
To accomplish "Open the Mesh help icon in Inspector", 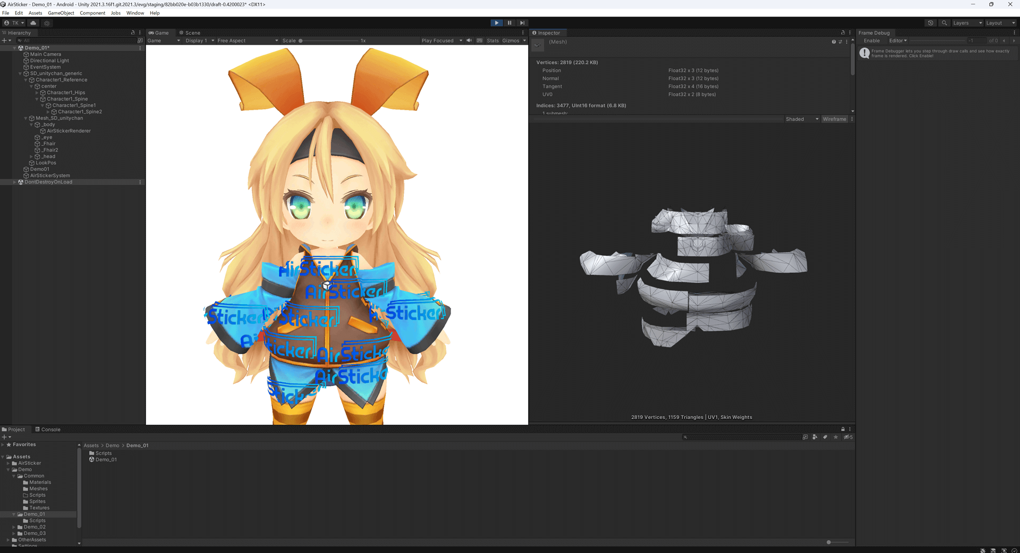I will point(834,41).
